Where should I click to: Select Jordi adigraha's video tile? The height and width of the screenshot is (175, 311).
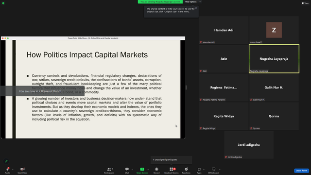[x=249, y=145]
